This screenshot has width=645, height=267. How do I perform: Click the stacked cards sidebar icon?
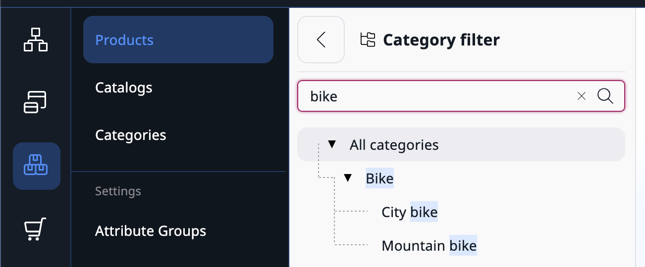(x=36, y=102)
